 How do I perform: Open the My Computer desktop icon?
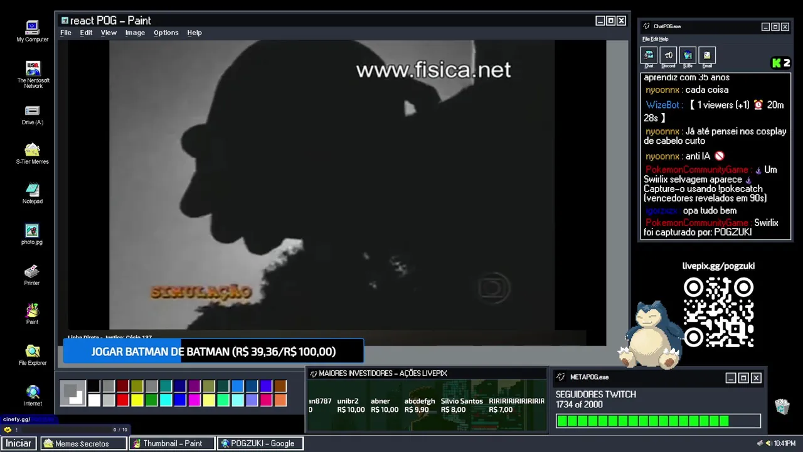(x=32, y=31)
